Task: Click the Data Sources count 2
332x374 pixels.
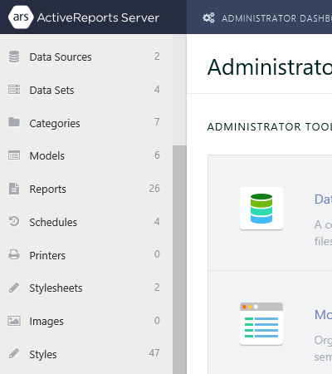Action: 157,57
